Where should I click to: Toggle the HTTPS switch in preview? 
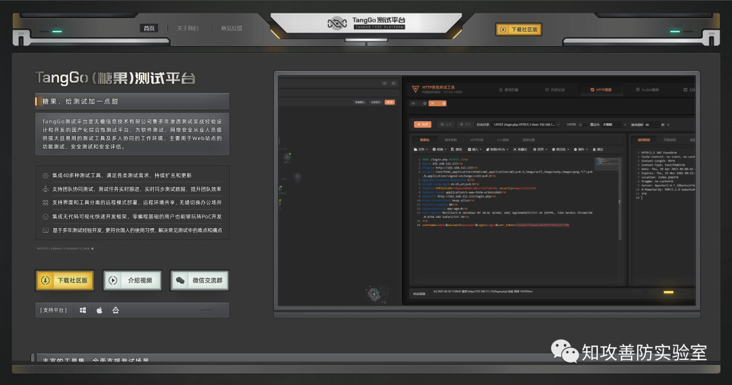(582, 124)
